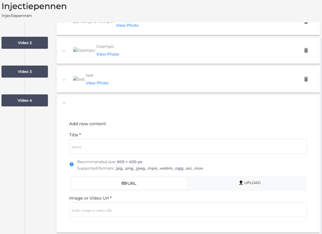Click the small Injectiepennen breadcrumb text

pos(17,16)
